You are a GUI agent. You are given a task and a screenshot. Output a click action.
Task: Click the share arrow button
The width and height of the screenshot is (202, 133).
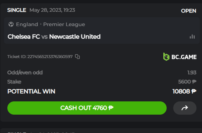tap(185, 108)
